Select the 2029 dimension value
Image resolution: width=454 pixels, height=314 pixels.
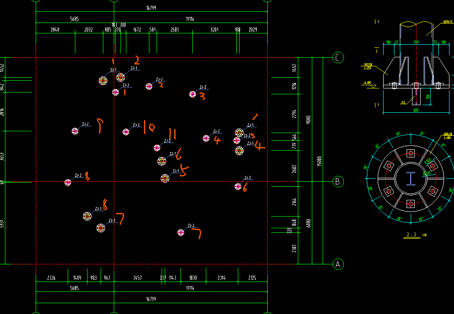253,29
